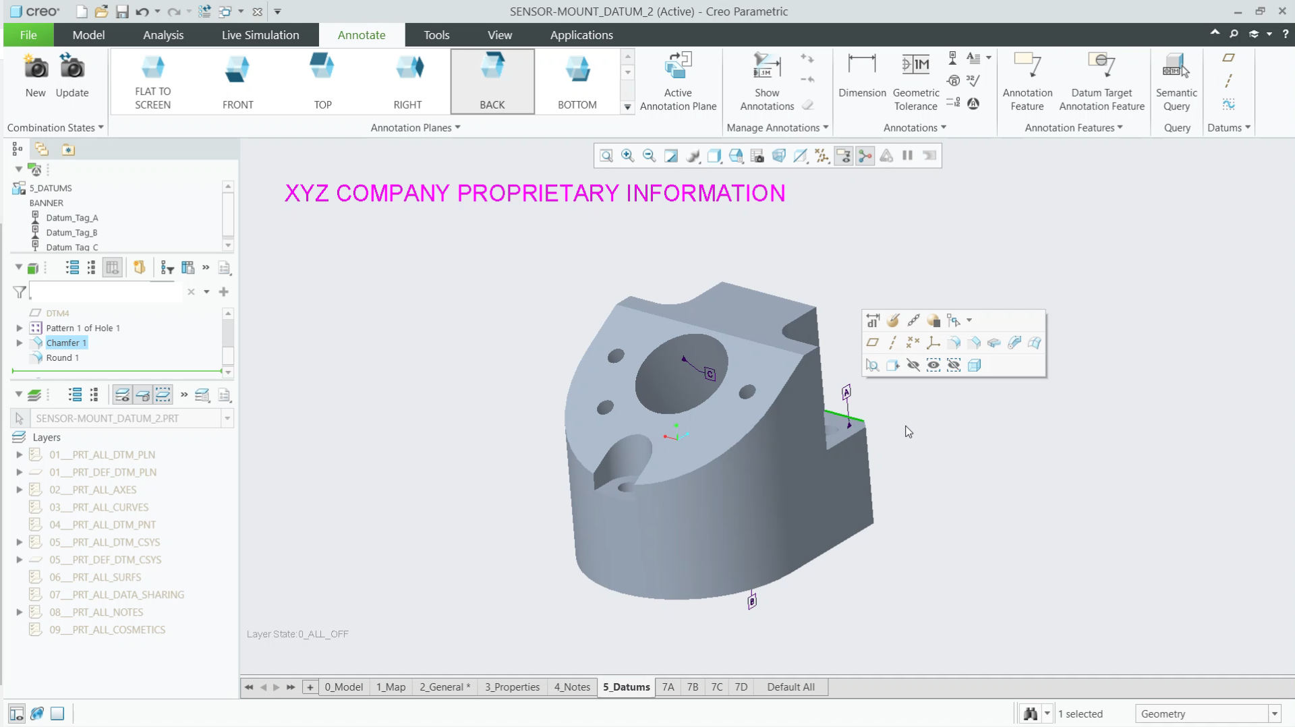Switch to the Model ribbon tab
The image size is (1295, 727).
tap(88, 35)
